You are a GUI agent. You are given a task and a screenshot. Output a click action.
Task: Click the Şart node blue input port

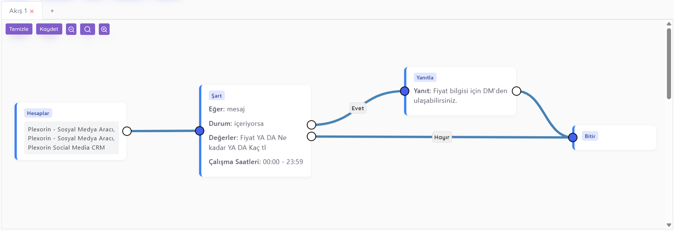(x=200, y=131)
